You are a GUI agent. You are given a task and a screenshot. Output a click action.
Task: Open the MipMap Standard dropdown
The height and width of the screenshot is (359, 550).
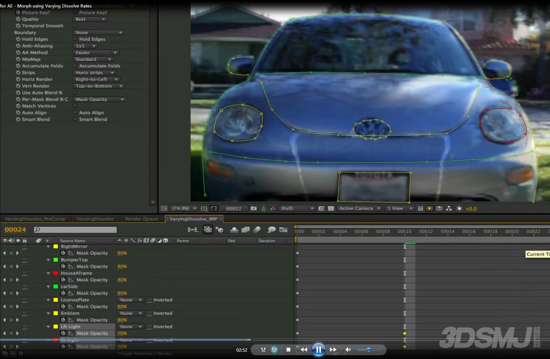(93, 59)
